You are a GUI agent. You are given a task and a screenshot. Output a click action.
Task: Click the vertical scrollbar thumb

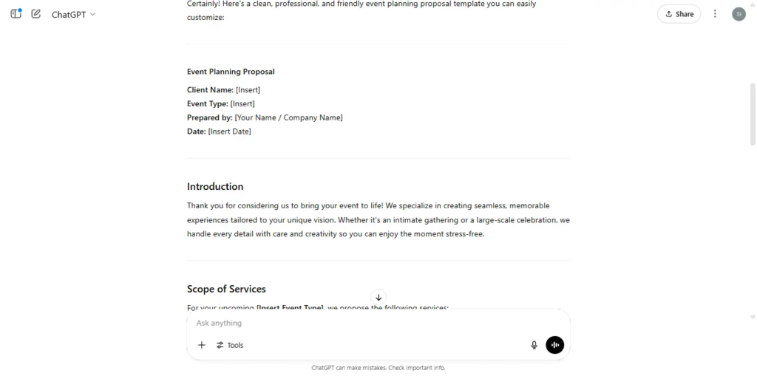pos(752,114)
